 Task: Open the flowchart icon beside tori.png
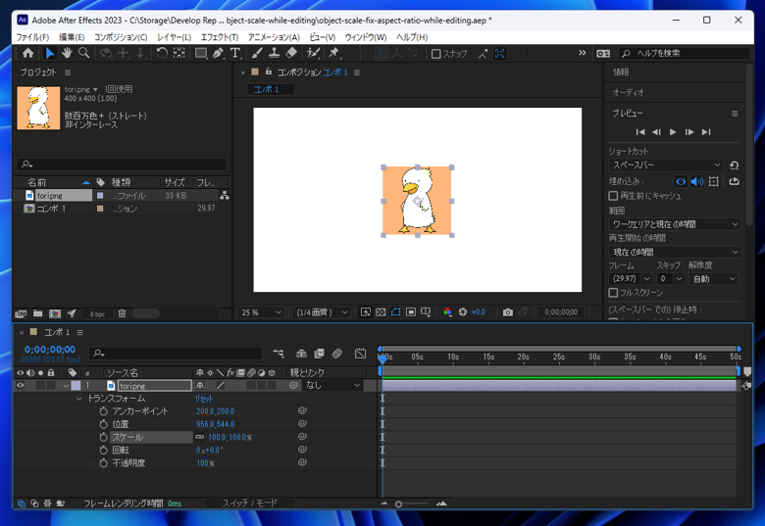pyautogui.click(x=225, y=195)
